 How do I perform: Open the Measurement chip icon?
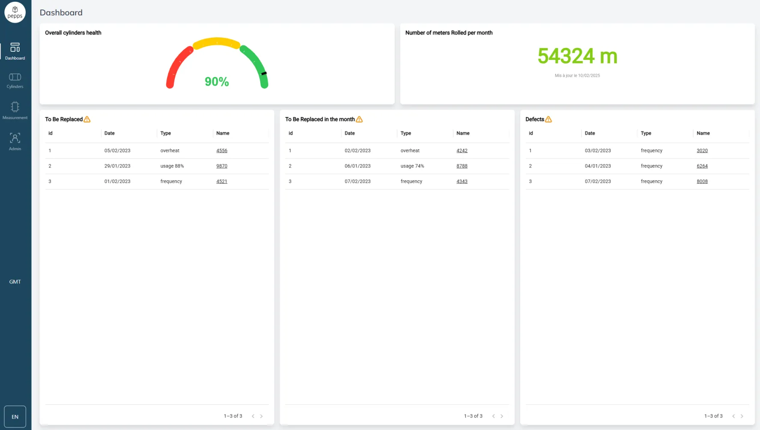click(x=15, y=107)
